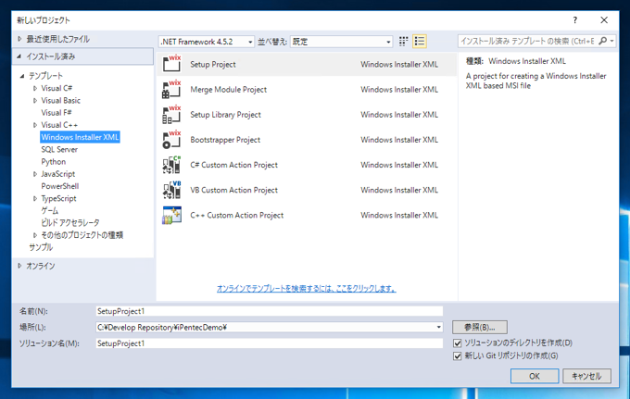Click the template search magnifier icon

(602, 41)
